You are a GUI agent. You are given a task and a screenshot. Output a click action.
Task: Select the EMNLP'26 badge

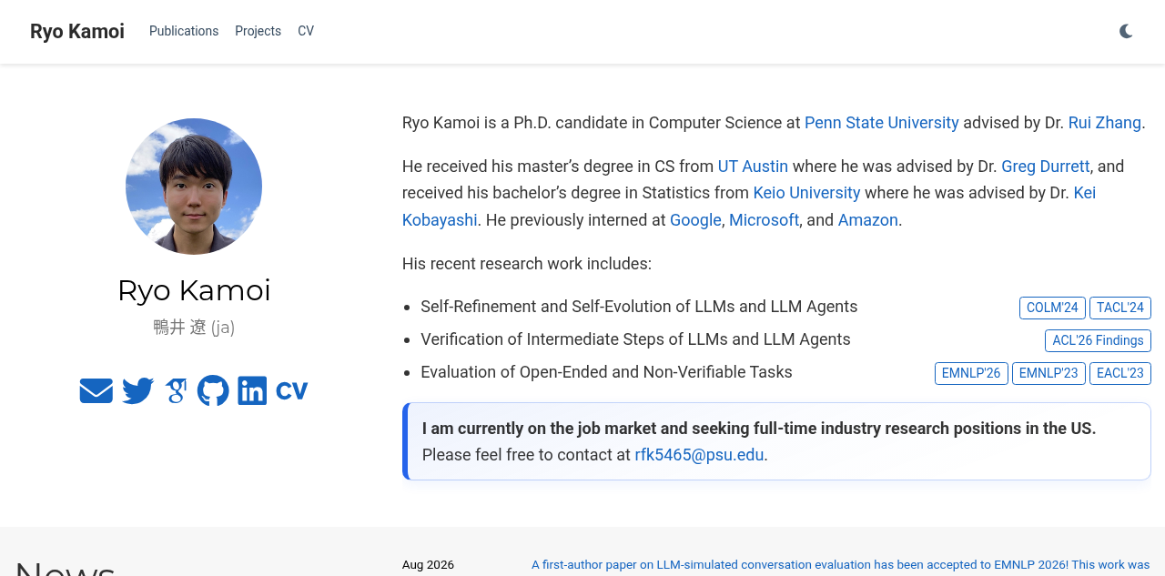pyautogui.click(x=971, y=373)
